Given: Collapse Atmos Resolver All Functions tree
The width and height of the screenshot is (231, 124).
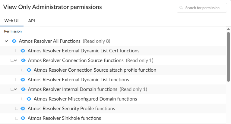Looking at the screenshot, I should [6, 41].
